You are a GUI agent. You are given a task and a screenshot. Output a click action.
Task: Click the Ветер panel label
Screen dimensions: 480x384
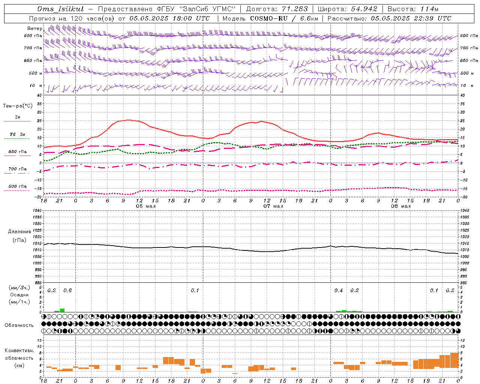pos(34,28)
